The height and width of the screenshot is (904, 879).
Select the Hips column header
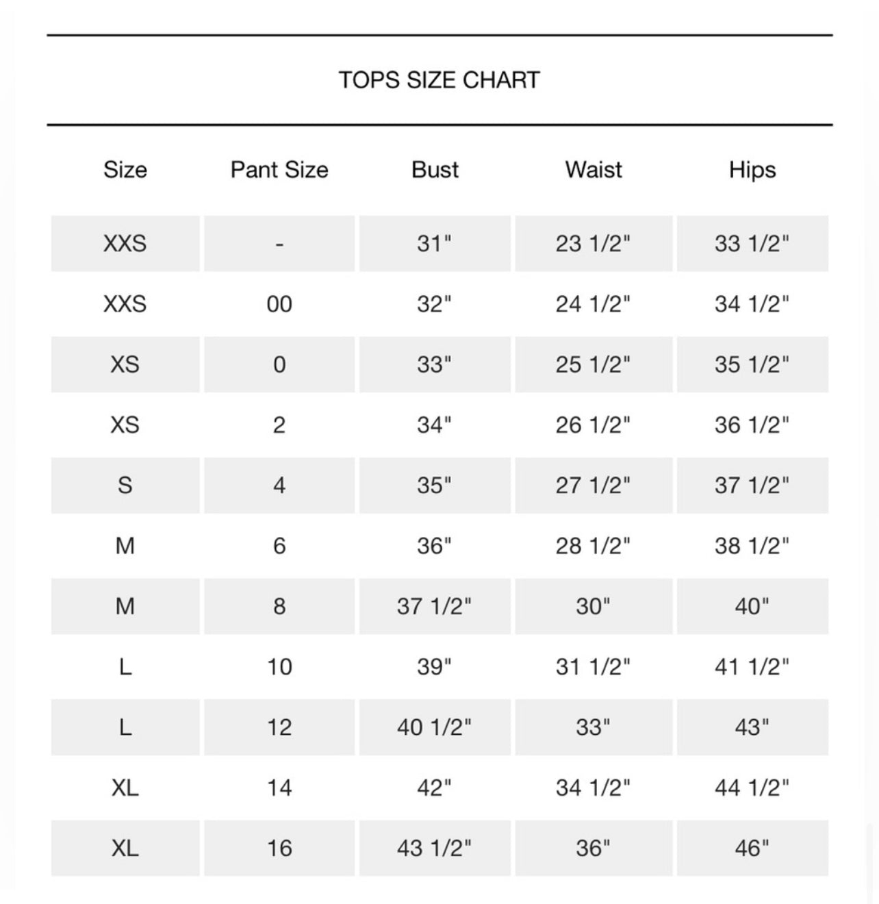(x=752, y=170)
